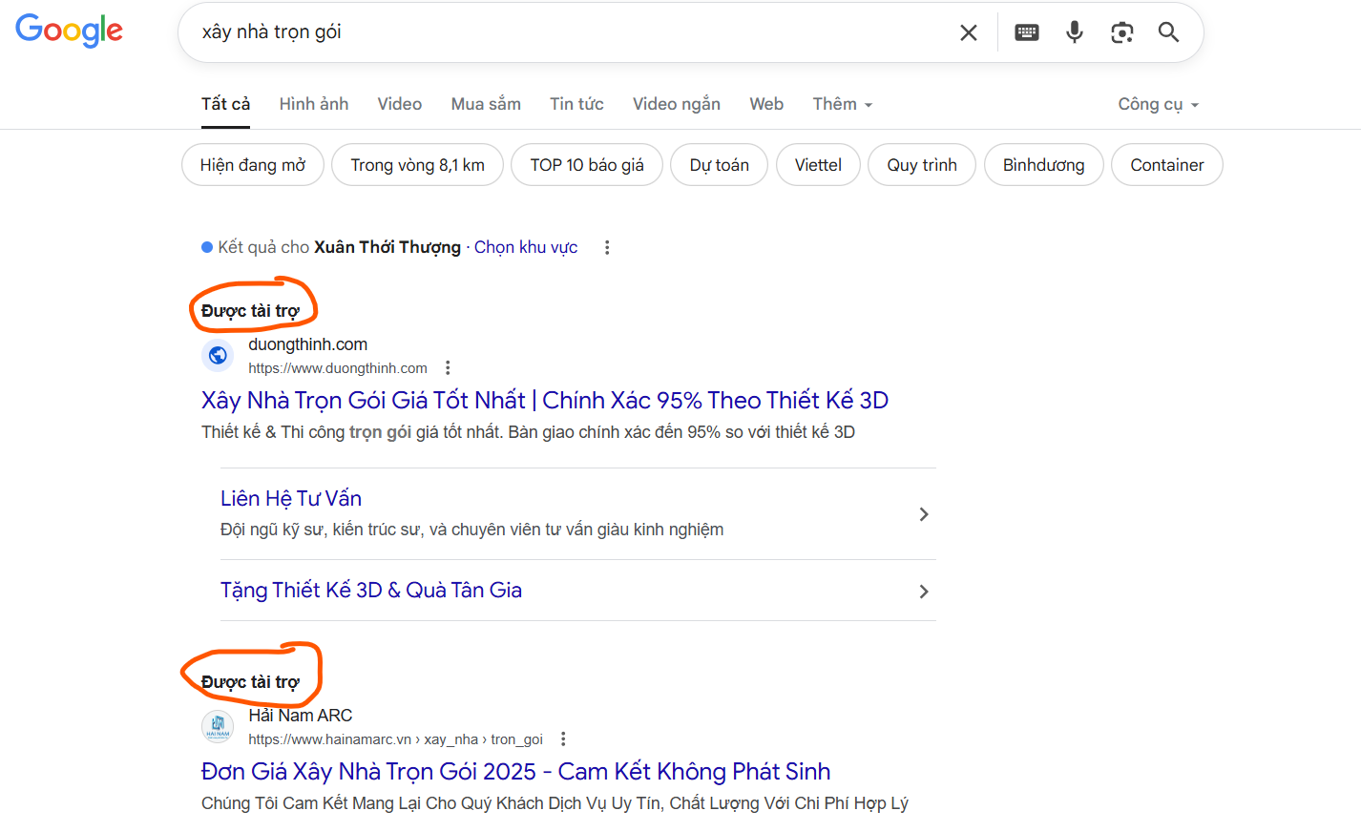
Task: Expand the Liên Hệ Tư Vấn chevron arrow
Action: (923, 514)
